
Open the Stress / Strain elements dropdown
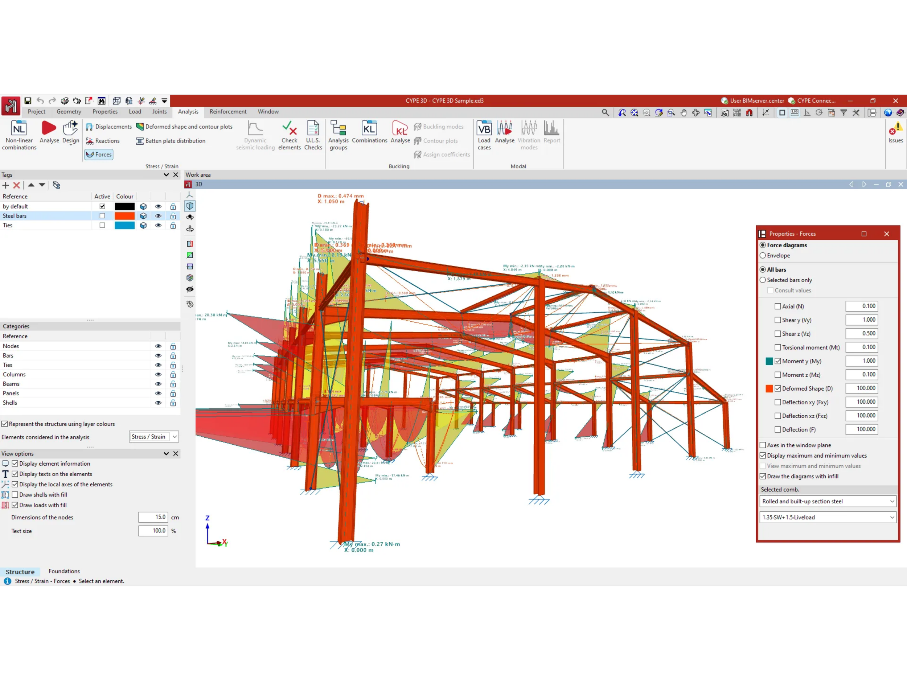click(x=154, y=437)
